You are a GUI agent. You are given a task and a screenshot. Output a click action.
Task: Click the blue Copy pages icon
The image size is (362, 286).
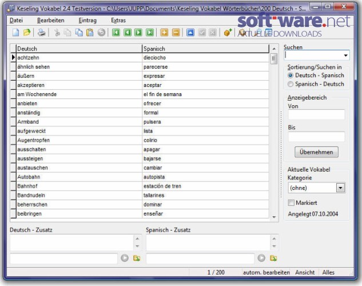coord(79,32)
